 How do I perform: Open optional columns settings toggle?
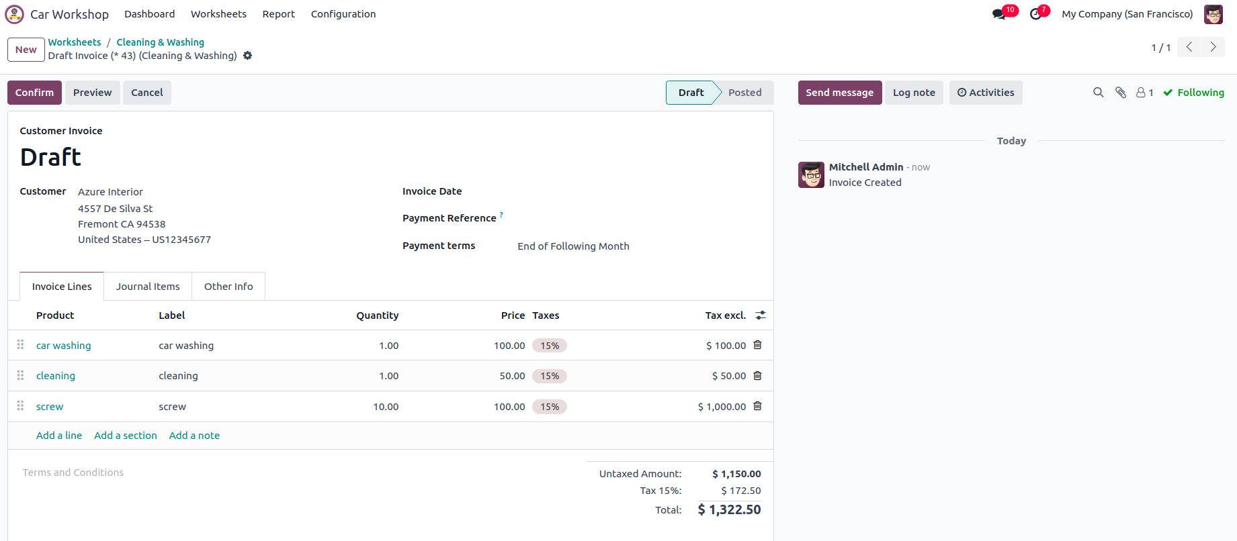(761, 315)
